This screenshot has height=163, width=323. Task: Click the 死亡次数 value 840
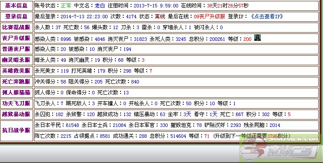pyautogui.click(x=135, y=82)
